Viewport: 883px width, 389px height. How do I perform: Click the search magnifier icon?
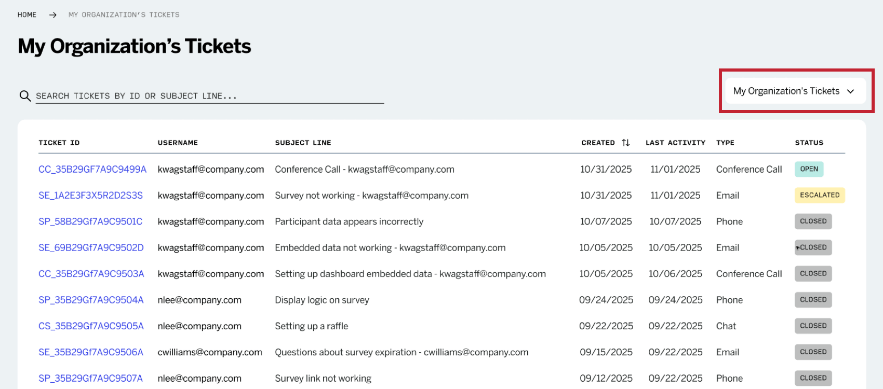click(x=25, y=96)
